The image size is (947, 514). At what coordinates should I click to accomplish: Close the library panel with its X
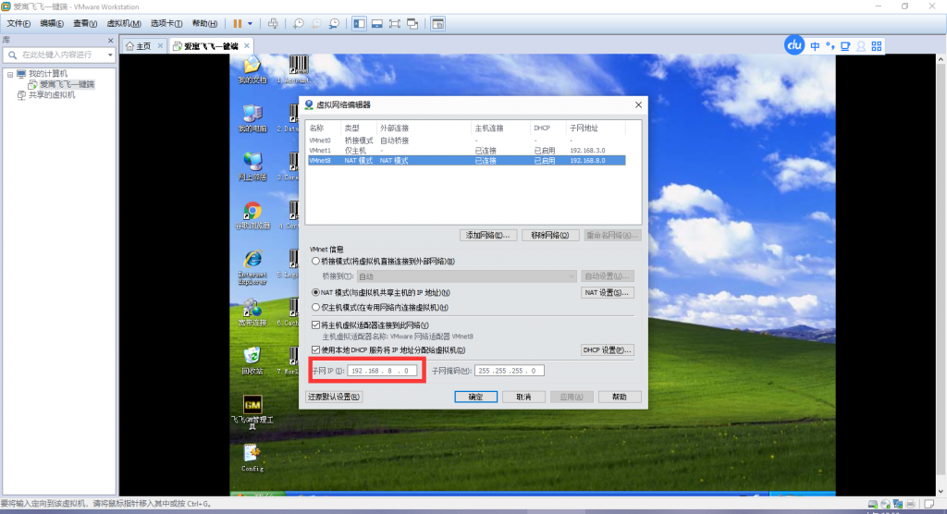click(111, 41)
